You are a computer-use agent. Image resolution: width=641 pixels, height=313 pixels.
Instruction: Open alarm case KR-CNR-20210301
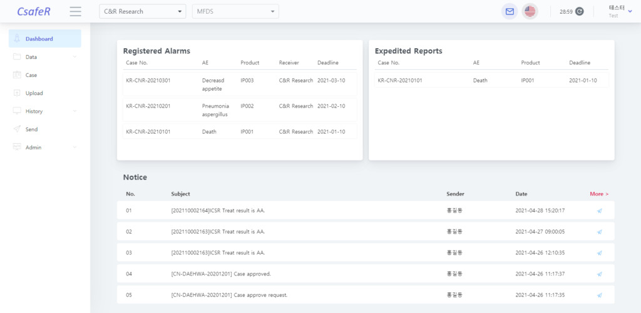tap(148, 81)
